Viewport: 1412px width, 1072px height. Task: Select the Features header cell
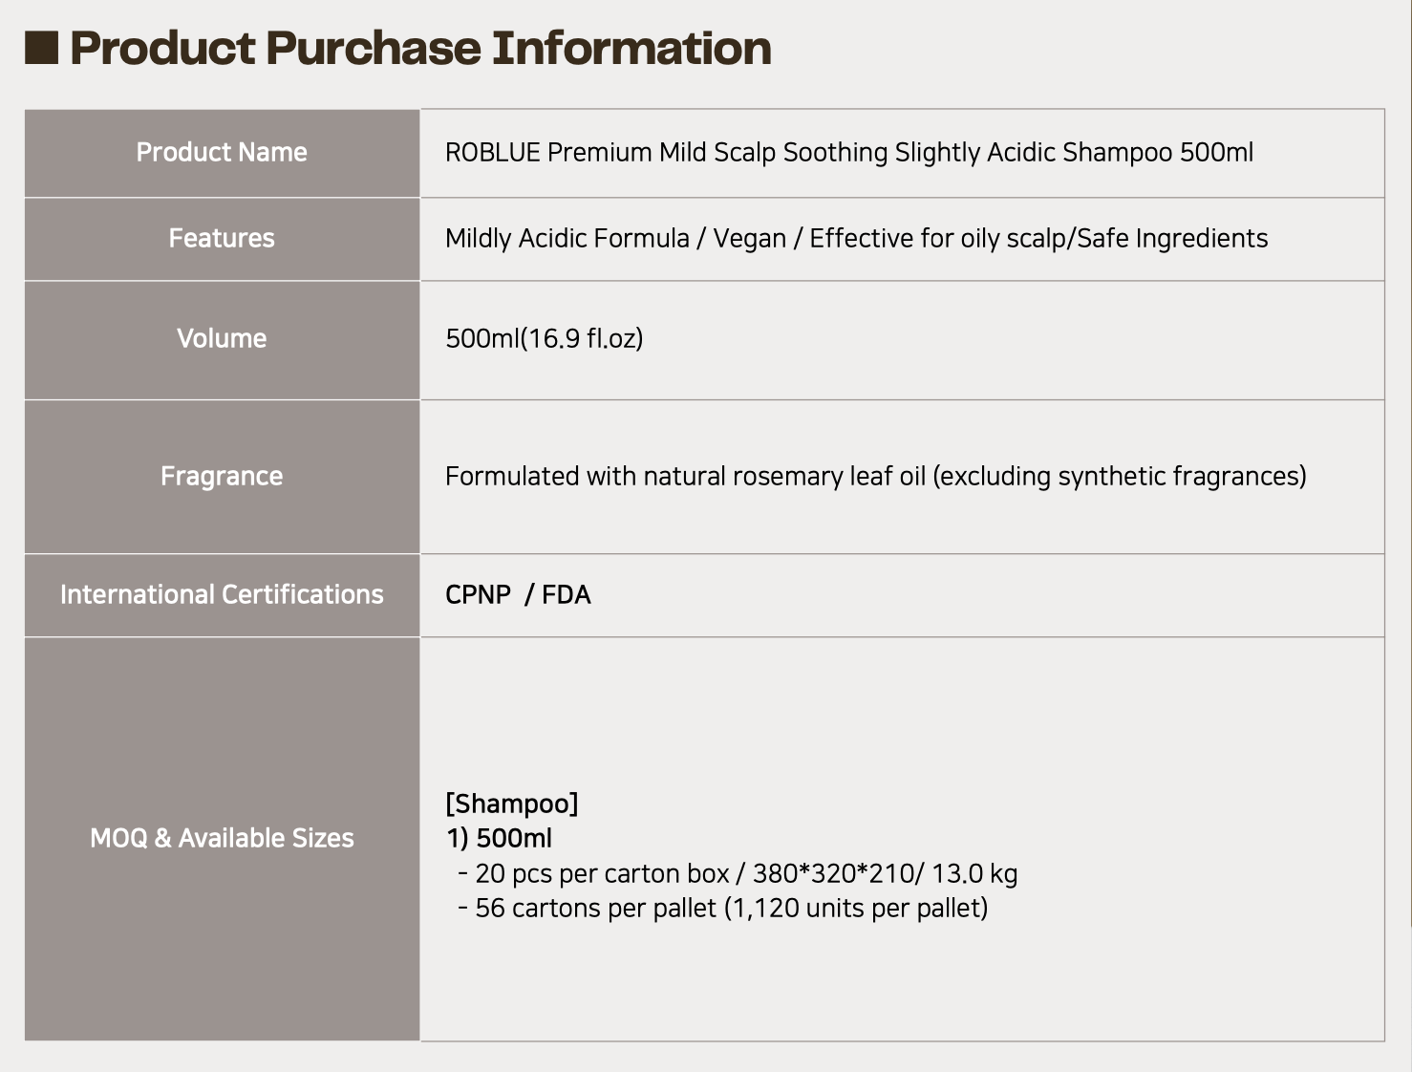pyautogui.click(x=222, y=239)
